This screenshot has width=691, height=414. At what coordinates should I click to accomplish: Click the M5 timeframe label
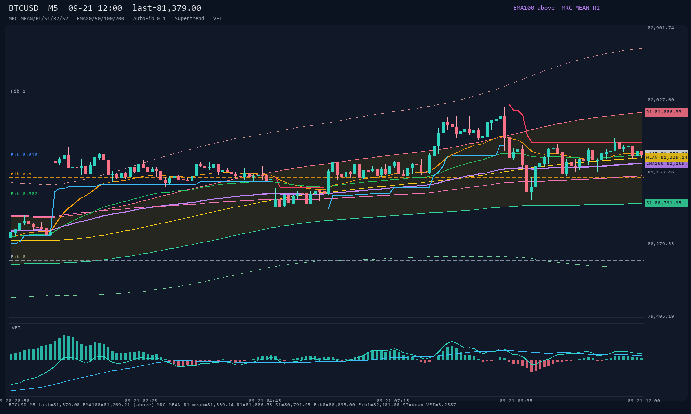(53, 8)
